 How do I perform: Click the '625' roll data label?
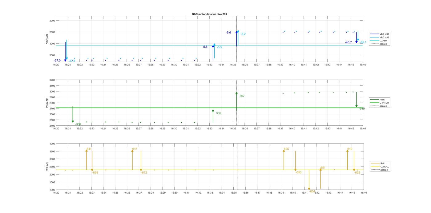[286, 149]
